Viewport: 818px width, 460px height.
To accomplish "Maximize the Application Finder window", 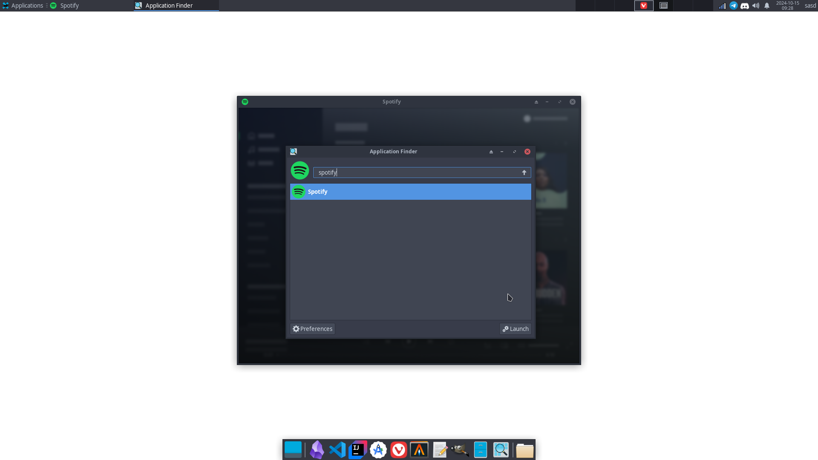I will coord(515,152).
